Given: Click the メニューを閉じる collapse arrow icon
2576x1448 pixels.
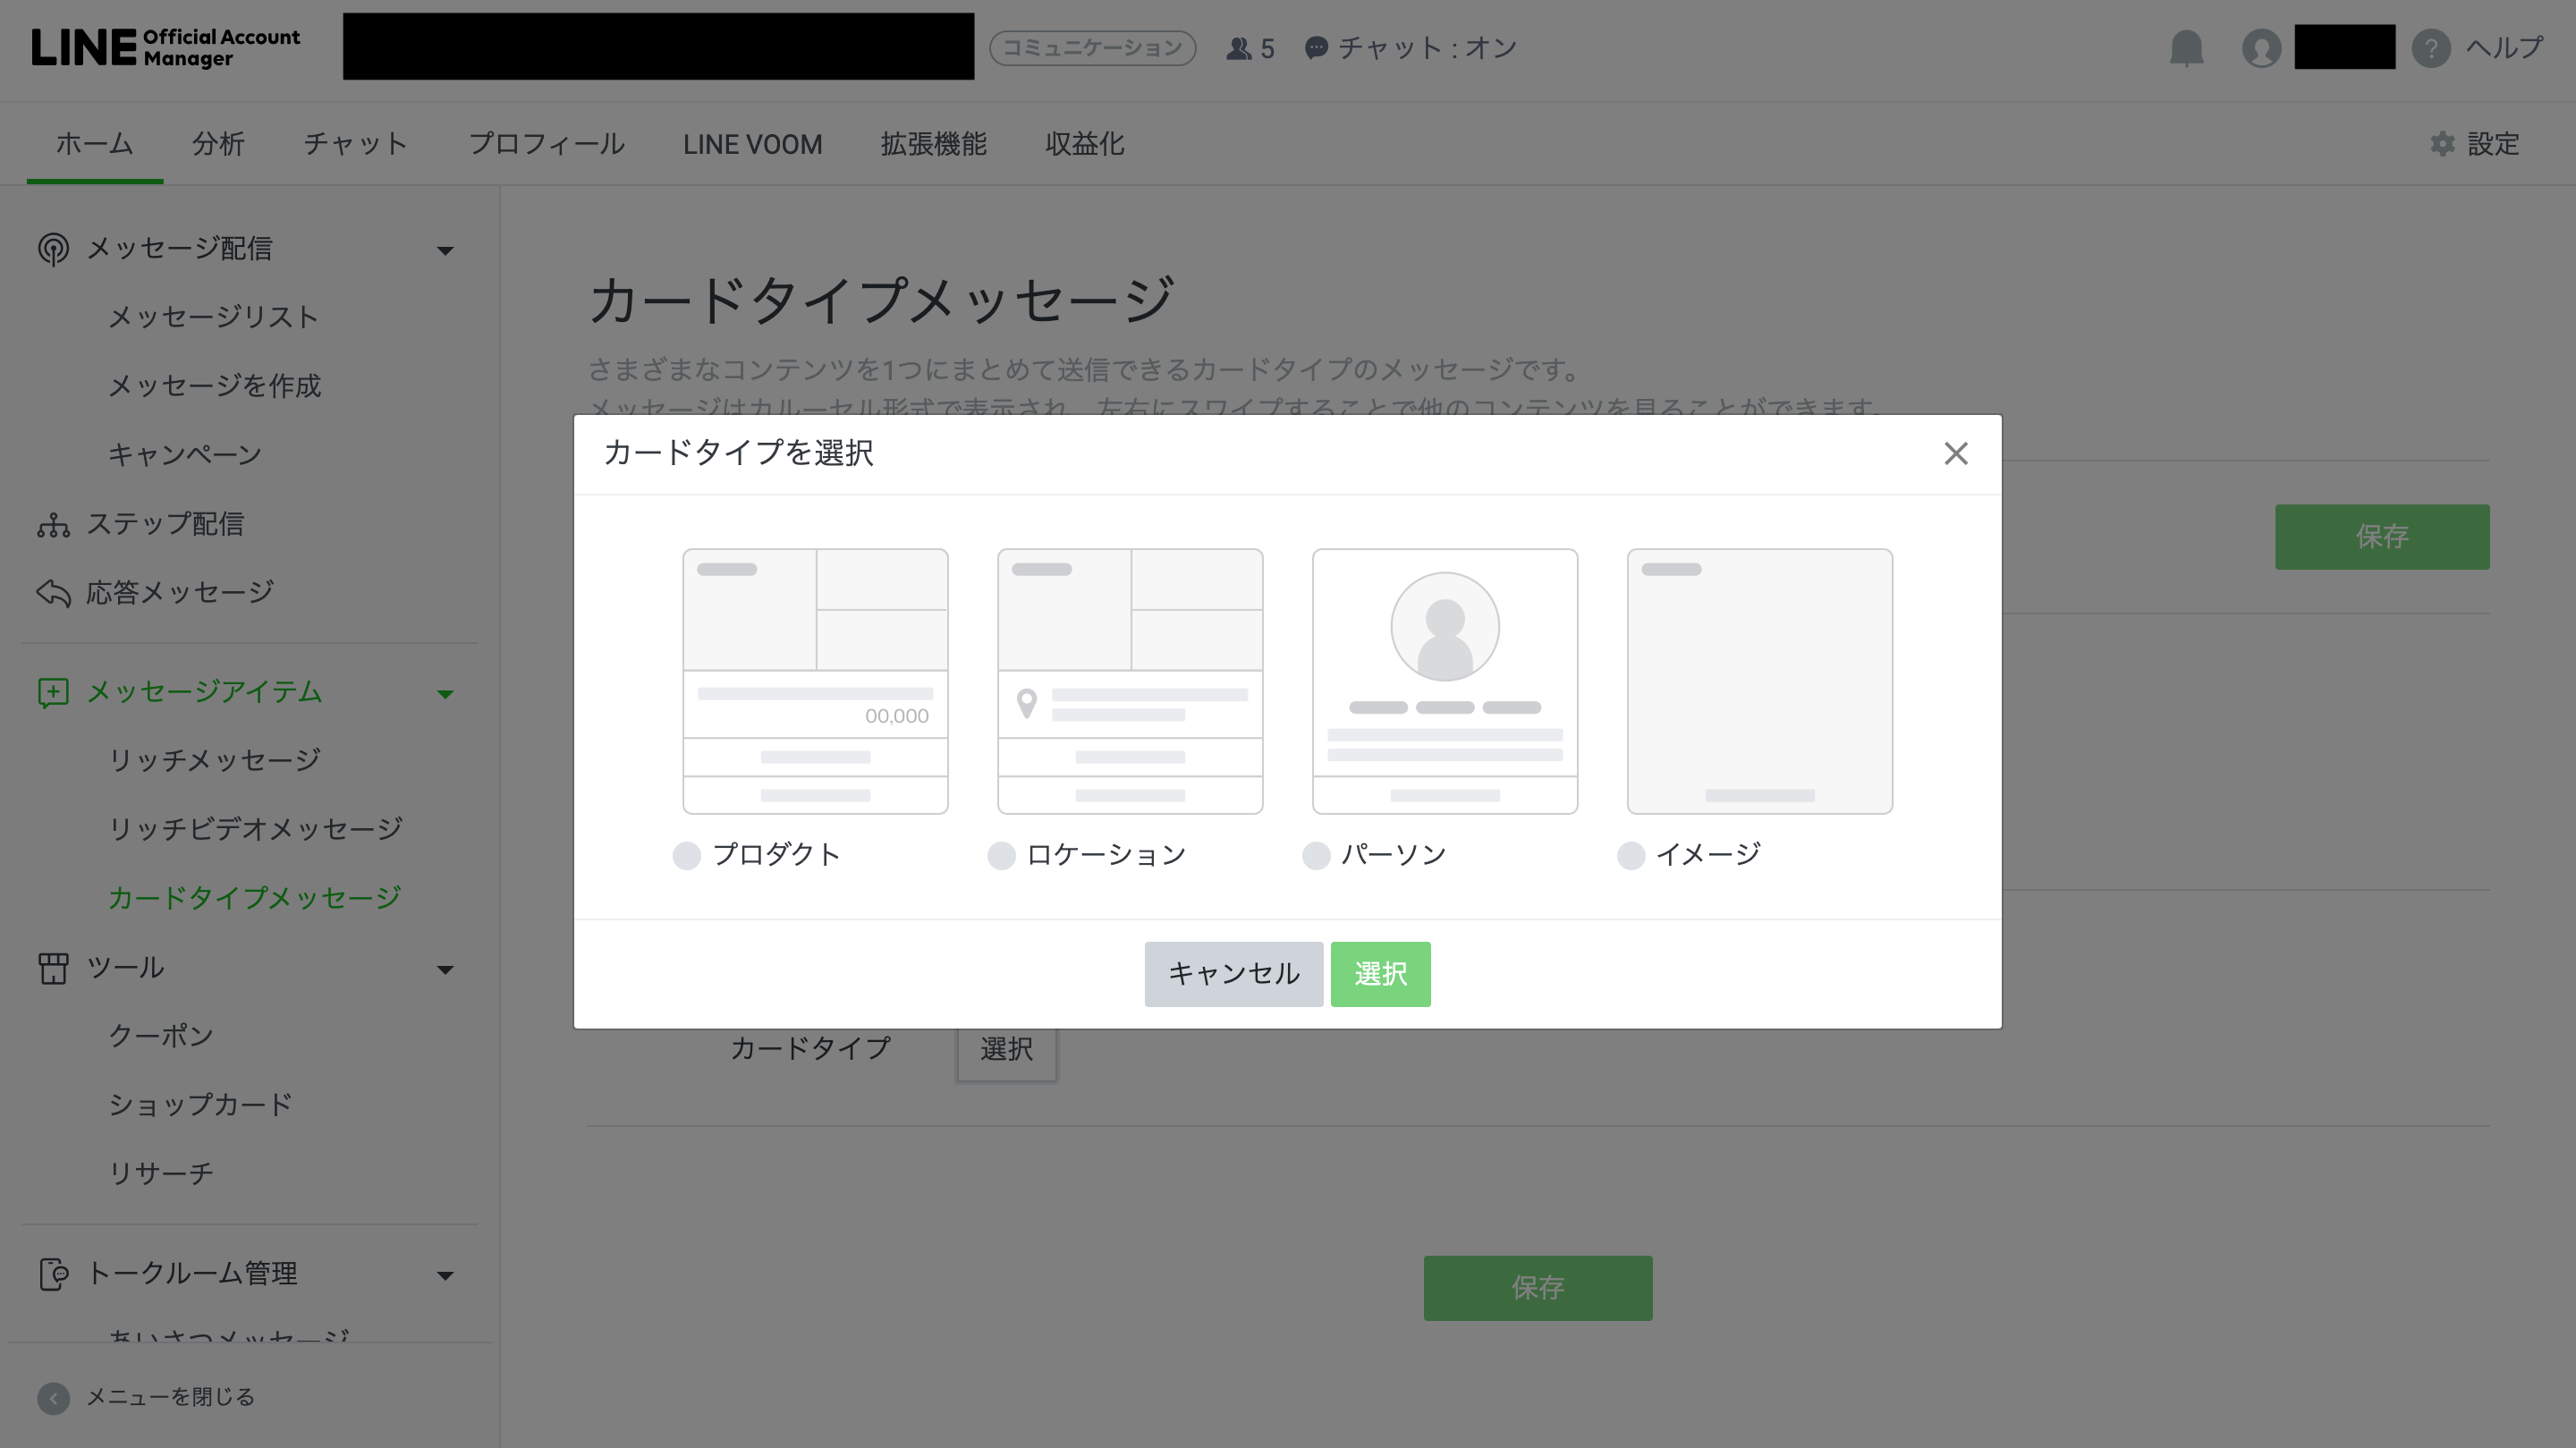Looking at the screenshot, I should click(53, 1397).
